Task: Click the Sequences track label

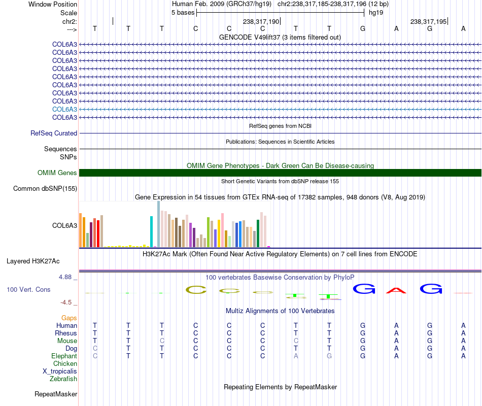Action: pos(60,149)
